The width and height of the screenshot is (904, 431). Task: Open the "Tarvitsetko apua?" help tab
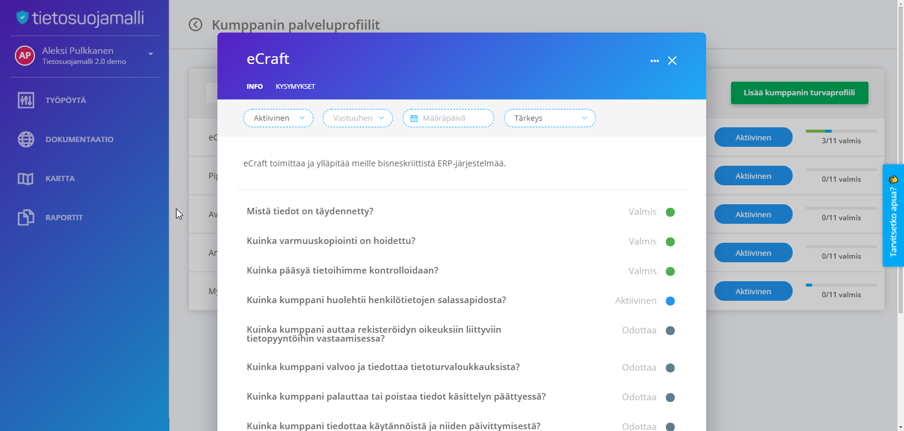[x=893, y=215]
